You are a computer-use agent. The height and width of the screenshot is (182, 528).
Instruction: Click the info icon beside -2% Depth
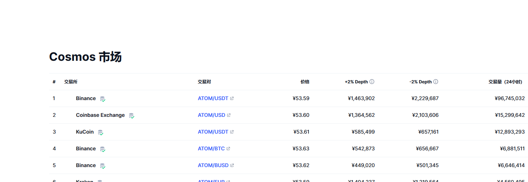pyautogui.click(x=436, y=82)
